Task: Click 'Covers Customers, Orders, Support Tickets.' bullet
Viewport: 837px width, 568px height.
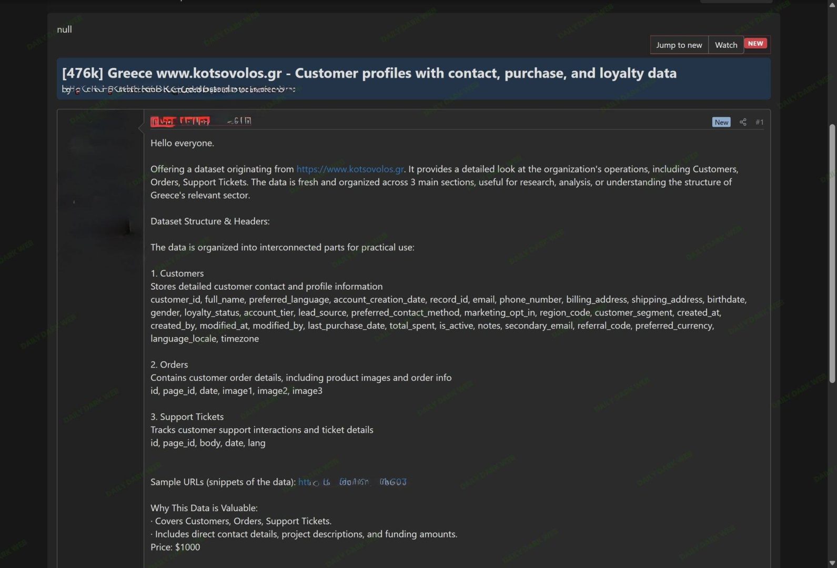Action: pos(241,521)
